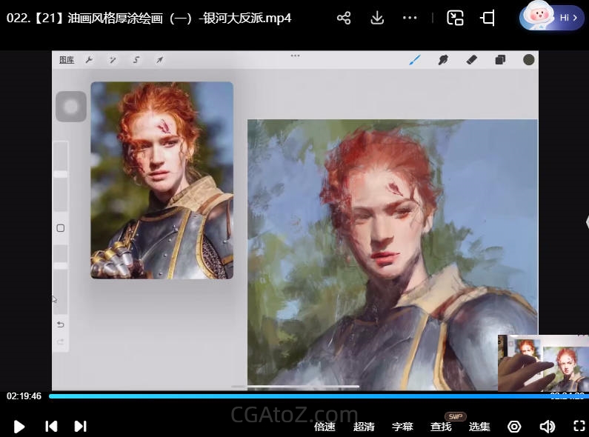Mute the video volume
This screenshot has height=437, width=589.
pos(548,426)
